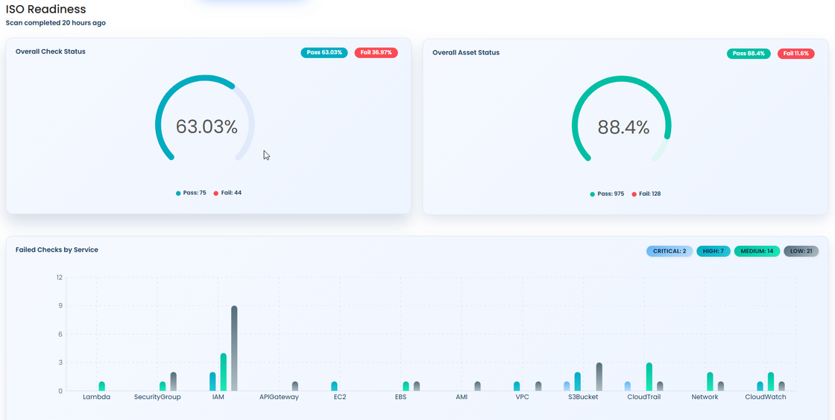Select the Pass 88.4% asset badge
Screen dimensions: 835x420
(749, 54)
